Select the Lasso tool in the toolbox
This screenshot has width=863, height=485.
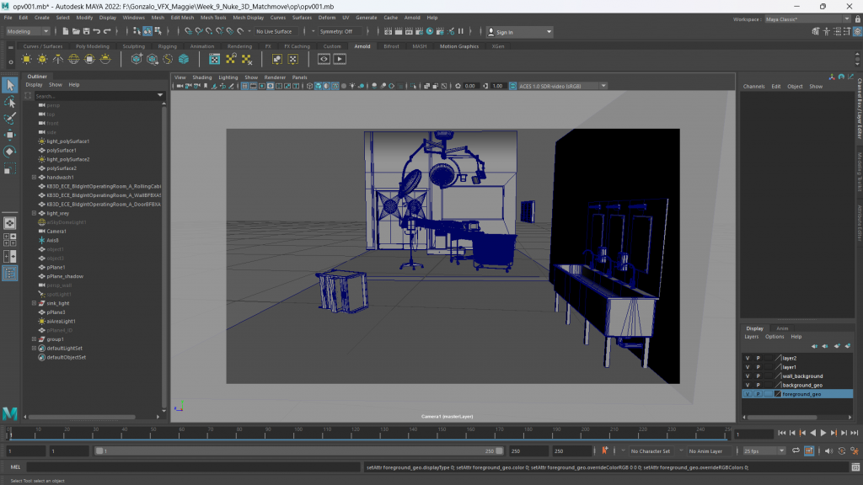click(9, 102)
